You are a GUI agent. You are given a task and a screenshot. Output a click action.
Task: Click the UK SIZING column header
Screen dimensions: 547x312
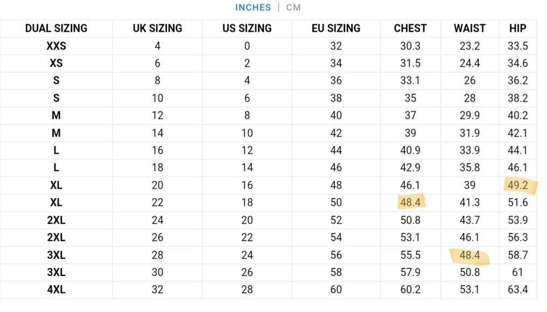tap(156, 28)
